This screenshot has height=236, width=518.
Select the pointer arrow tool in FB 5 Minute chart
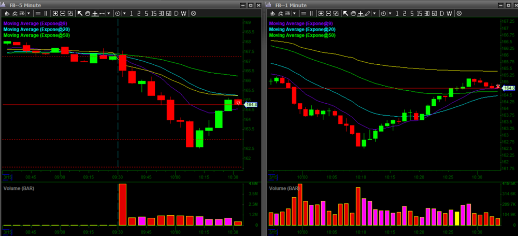(80, 13)
